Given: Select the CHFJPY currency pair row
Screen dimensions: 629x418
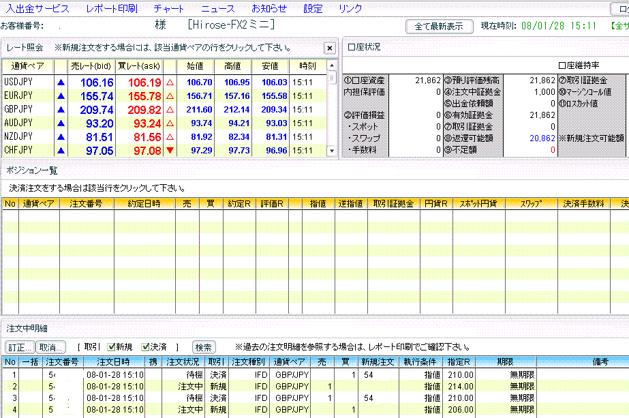Looking at the screenshot, I should (x=165, y=151).
